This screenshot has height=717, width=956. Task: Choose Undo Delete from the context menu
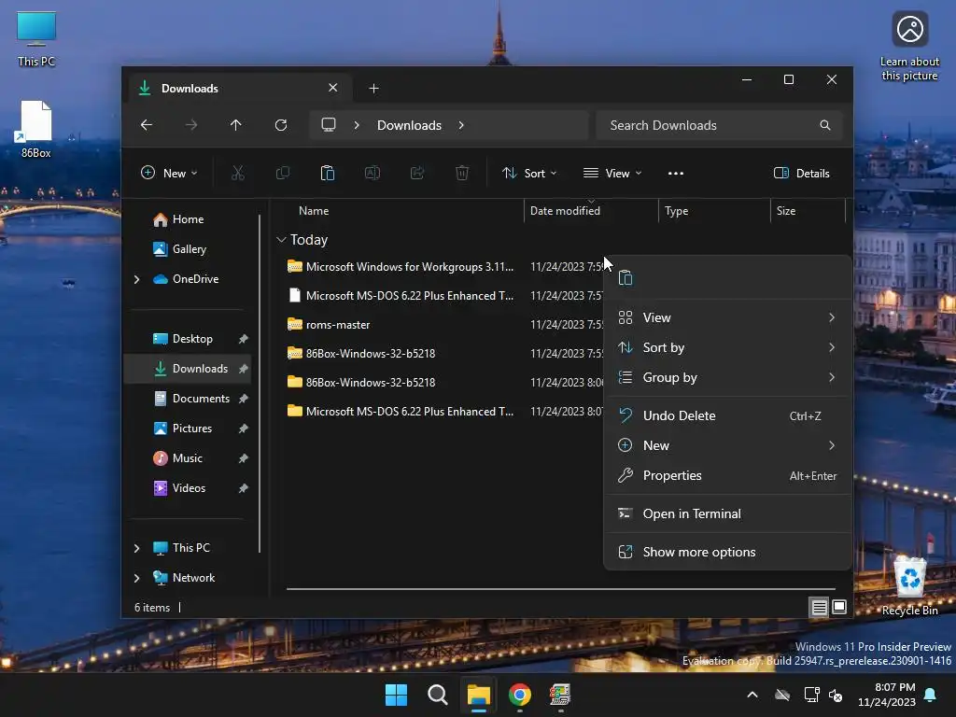click(726, 415)
